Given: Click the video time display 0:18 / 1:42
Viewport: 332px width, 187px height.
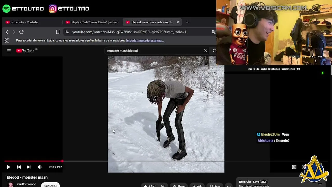Looking at the screenshot, I should point(55,167).
